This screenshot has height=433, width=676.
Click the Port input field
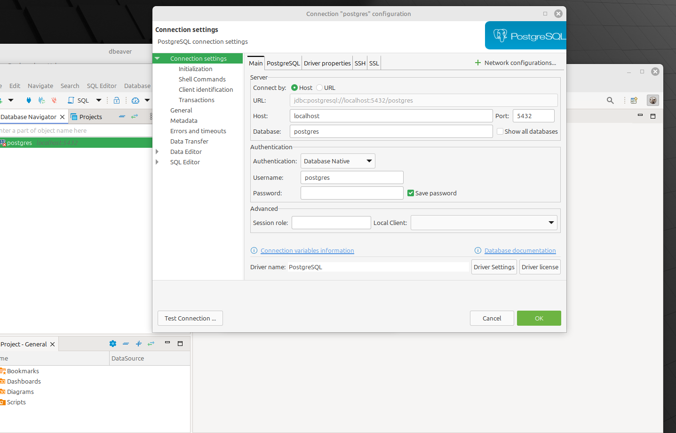533,116
